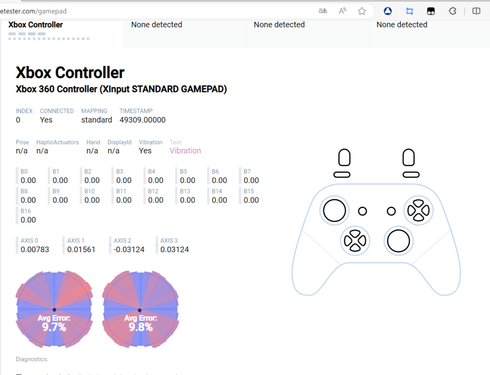Click the AXIS 2 value -0.03124
The height and width of the screenshot is (375, 490).
click(x=129, y=249)
